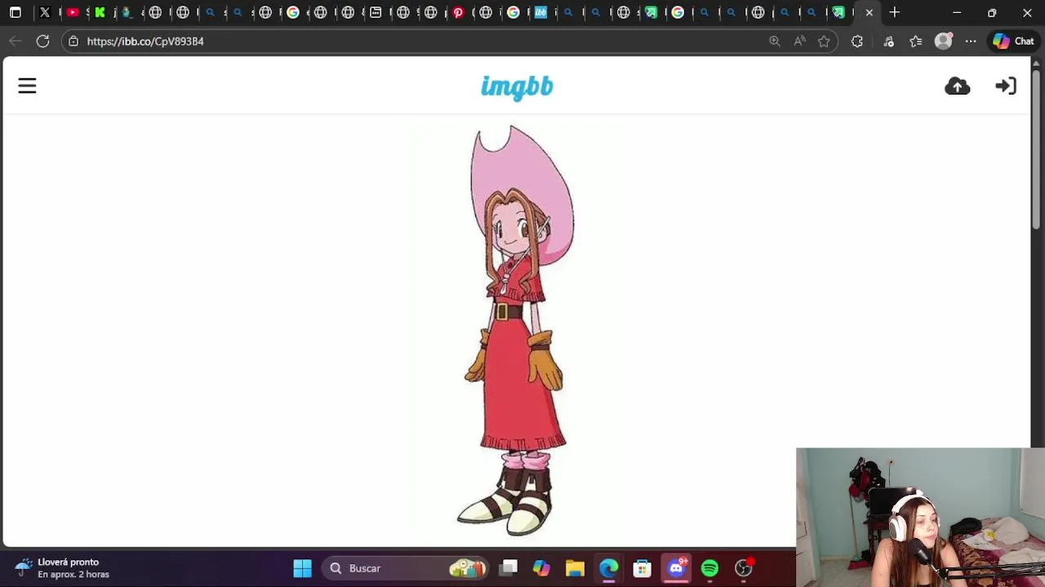
Task: Click the read aloud icon
Action: click(799, 41)
